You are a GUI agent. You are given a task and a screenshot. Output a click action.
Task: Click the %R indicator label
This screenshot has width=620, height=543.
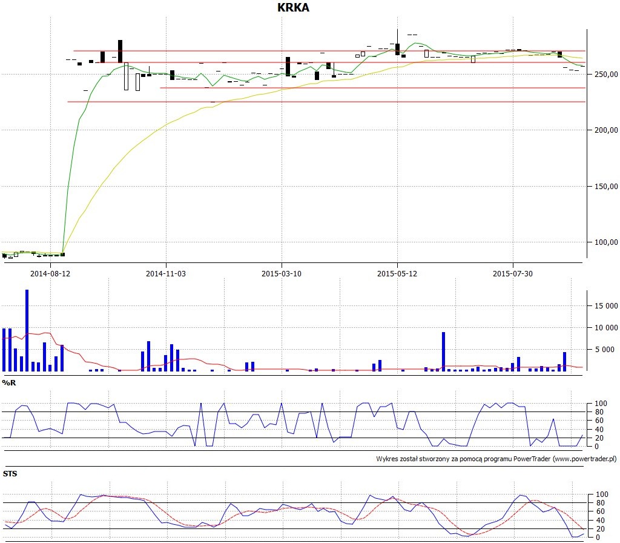pyautogui.click(x=8, y=383)
